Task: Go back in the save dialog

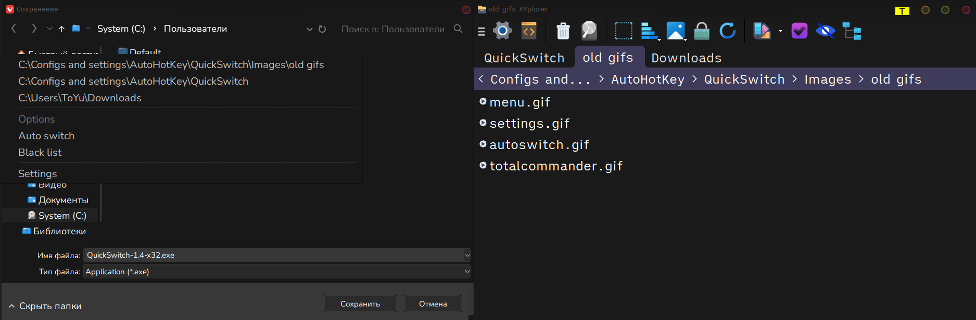Action: click(x=14, y=29)
